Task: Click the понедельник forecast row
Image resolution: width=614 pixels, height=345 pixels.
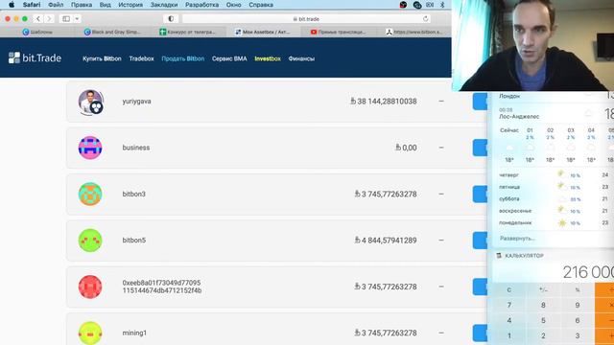Action: pos(553,223)
